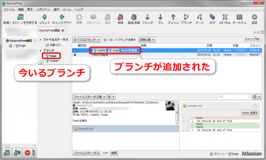Open the Actions (操作) menu
The image size is (266, 160).
coord(56,9)
